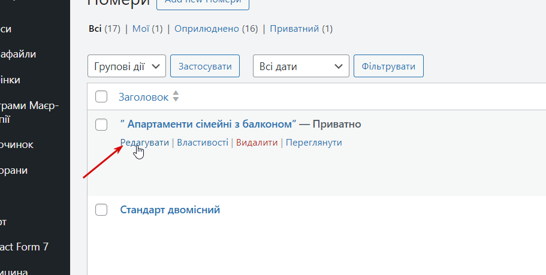Switch to Мої (1) filter
This screenshot has height=275, width=546.
tap(140, 29)
